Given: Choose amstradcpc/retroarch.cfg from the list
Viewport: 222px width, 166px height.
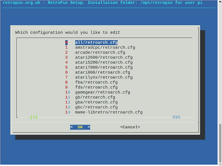Looking at the screenshot, I should point(105,47).
